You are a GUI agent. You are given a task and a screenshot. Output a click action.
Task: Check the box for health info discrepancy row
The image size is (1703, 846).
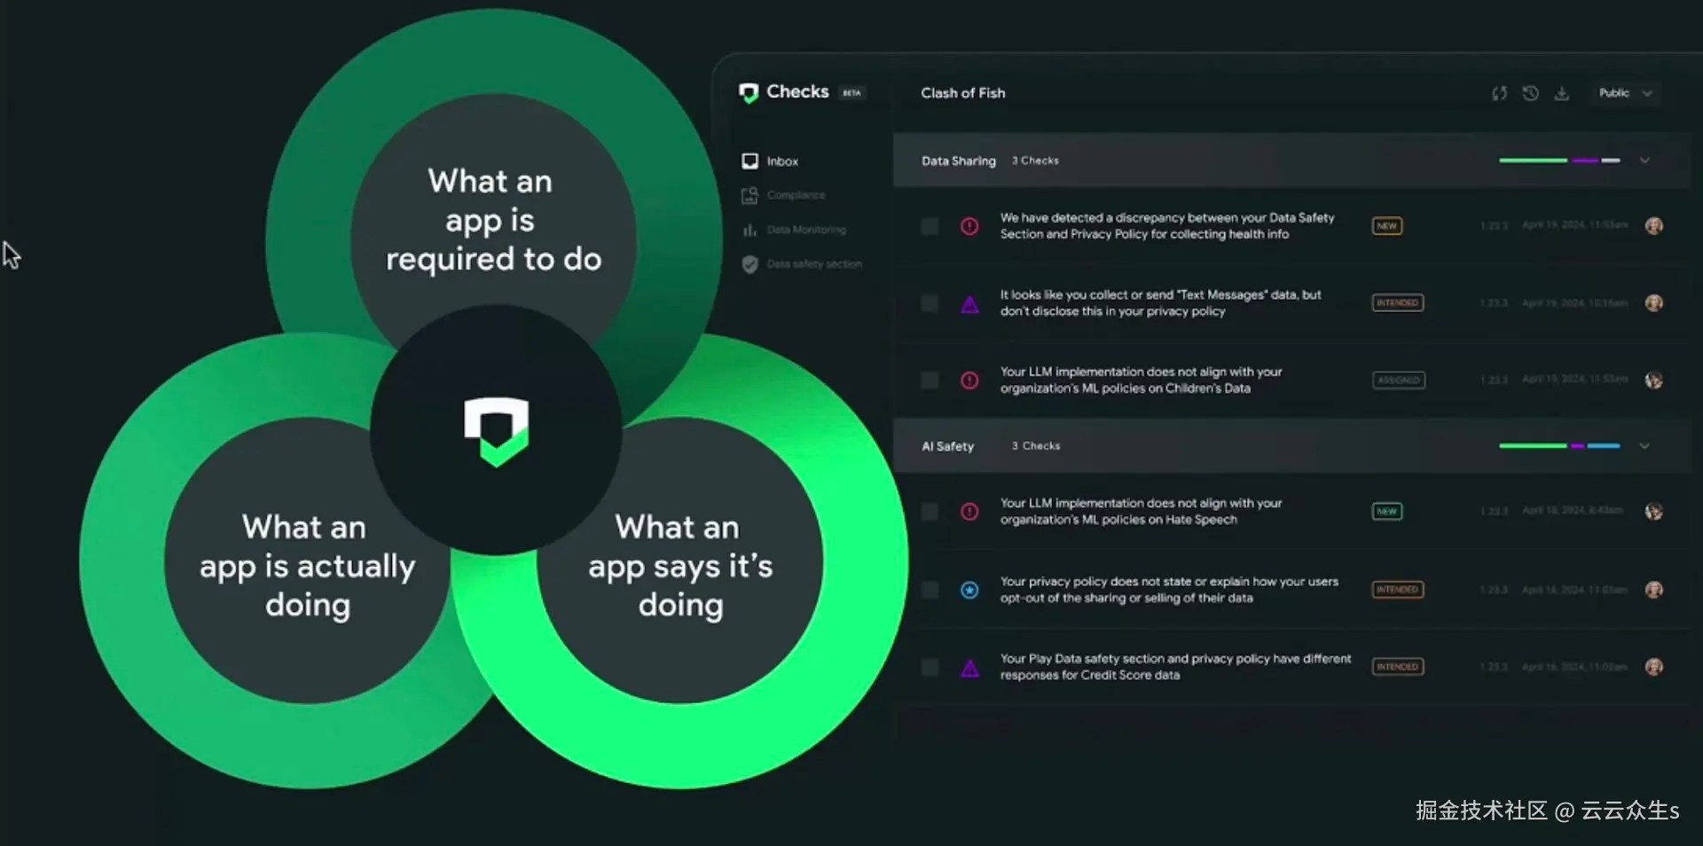click(x=930, y=226)
